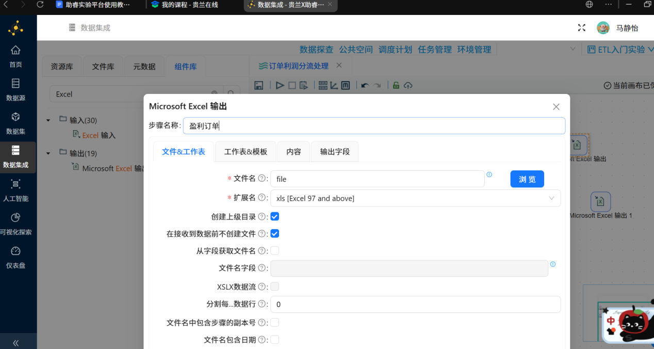Viewport: 654px width, 349px height.
Task: Open the 文件库 tab
Action: [x=103, y=67]
